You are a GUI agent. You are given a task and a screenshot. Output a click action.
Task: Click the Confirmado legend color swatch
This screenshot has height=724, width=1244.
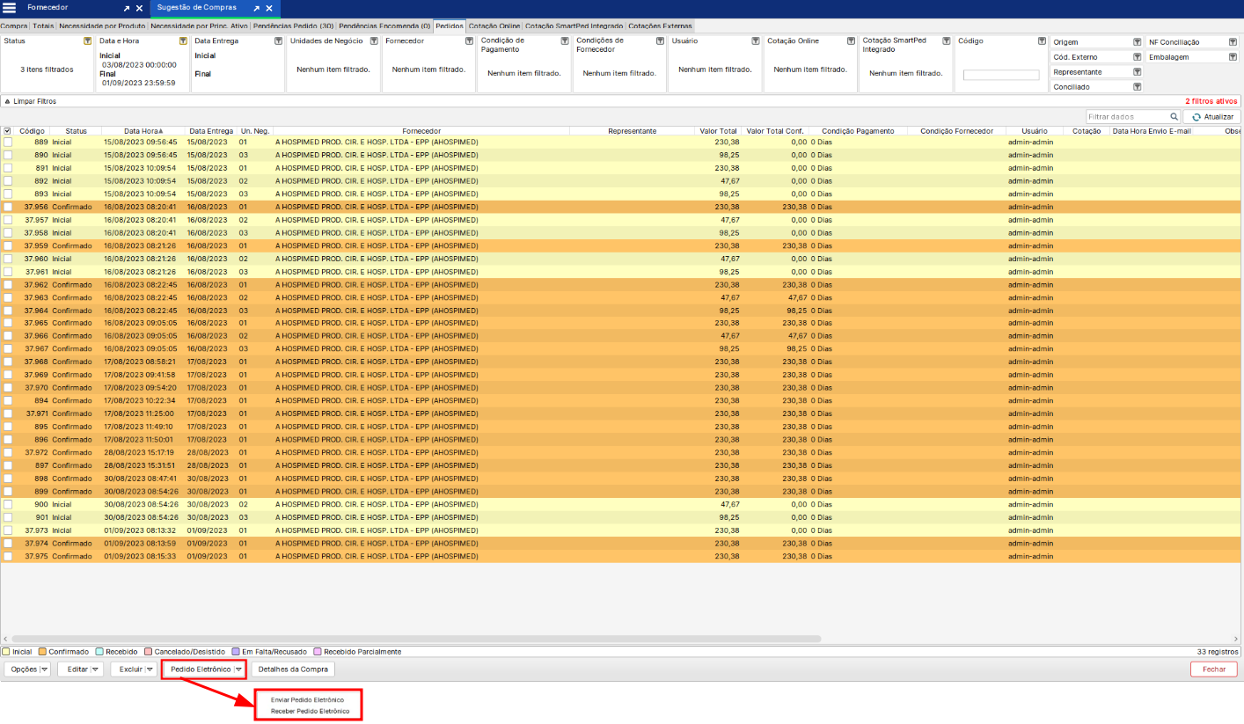coord(42,652)
